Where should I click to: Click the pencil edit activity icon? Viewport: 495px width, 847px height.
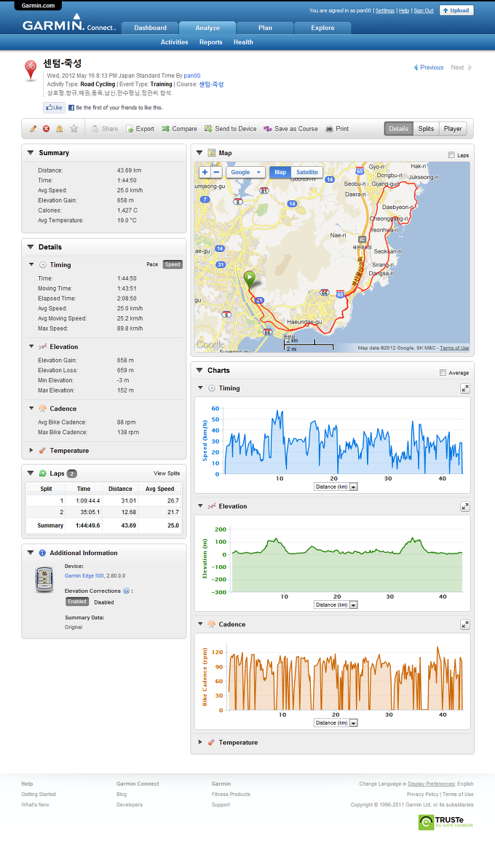tap(33, 129)
